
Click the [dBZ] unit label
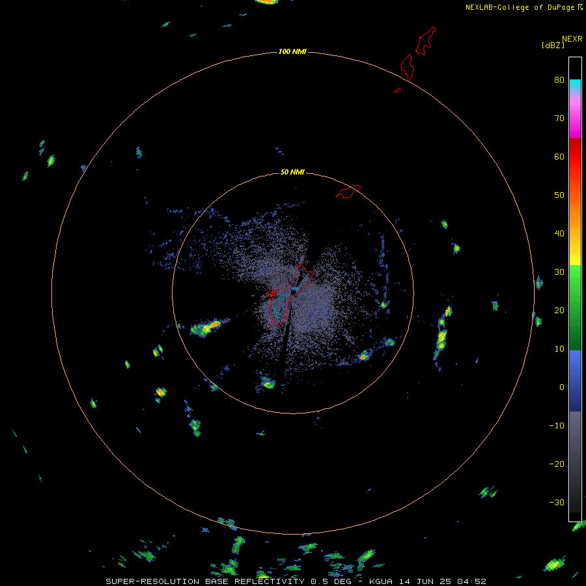pos(553,46)
